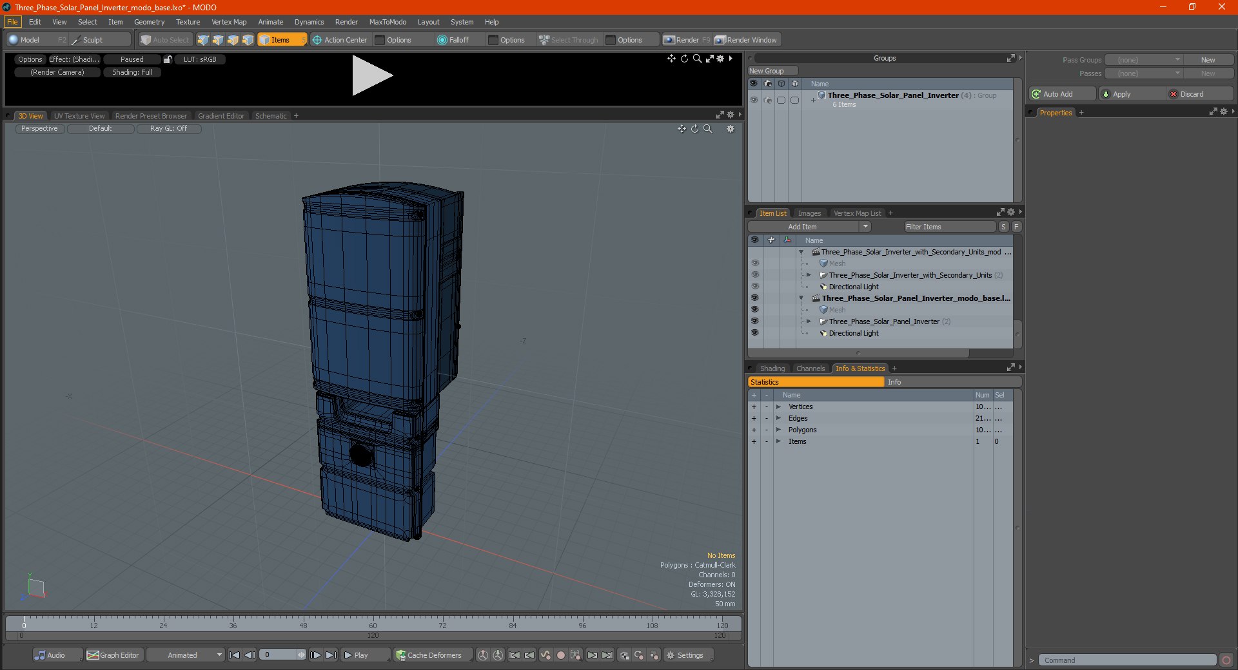
Task: Toggle the preview lock icon
Action: 168,59
